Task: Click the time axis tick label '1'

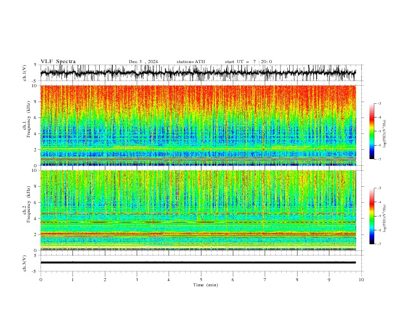Action: (72, 280)
